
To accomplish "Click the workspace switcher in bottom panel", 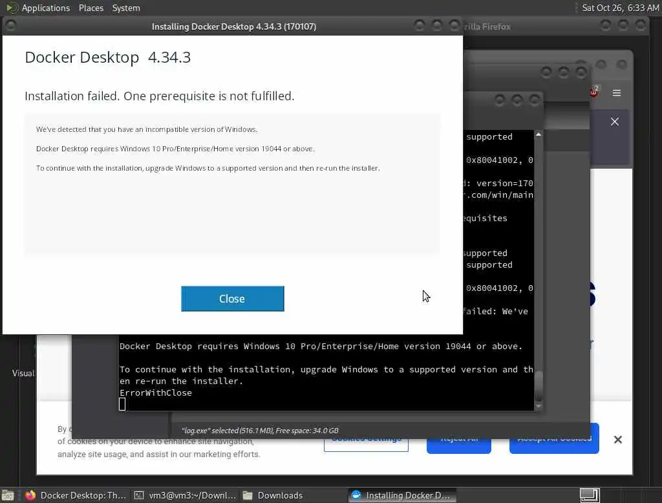I will 590,495.
